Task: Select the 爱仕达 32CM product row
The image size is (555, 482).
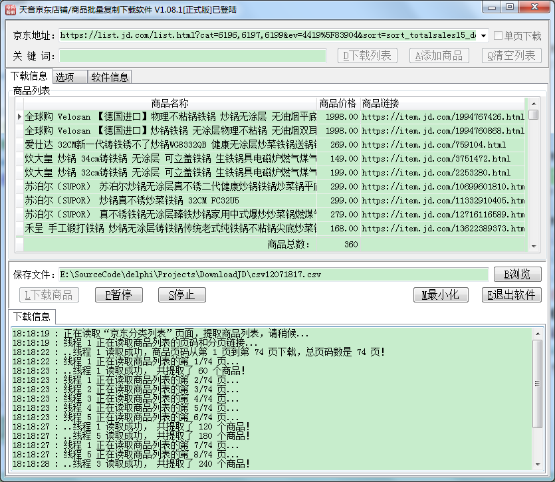Action: pos(169,144)
